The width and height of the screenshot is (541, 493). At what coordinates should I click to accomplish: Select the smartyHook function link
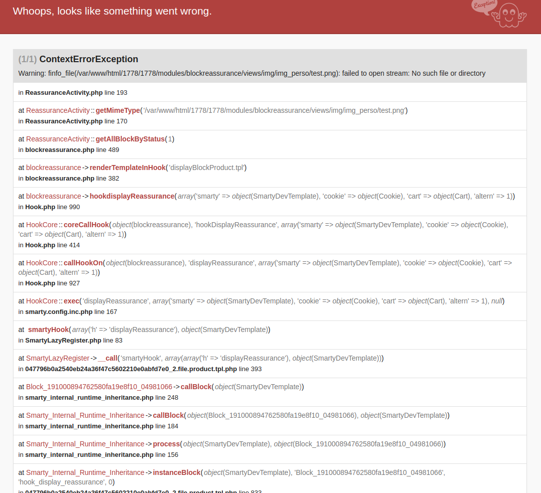(48, 330)
